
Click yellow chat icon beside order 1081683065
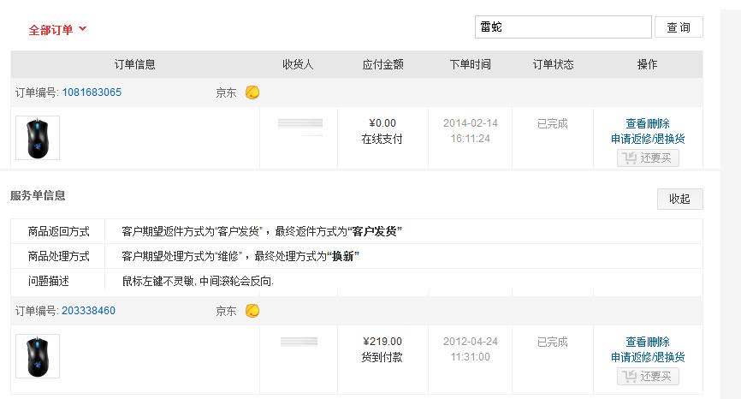tap(252, 92)
